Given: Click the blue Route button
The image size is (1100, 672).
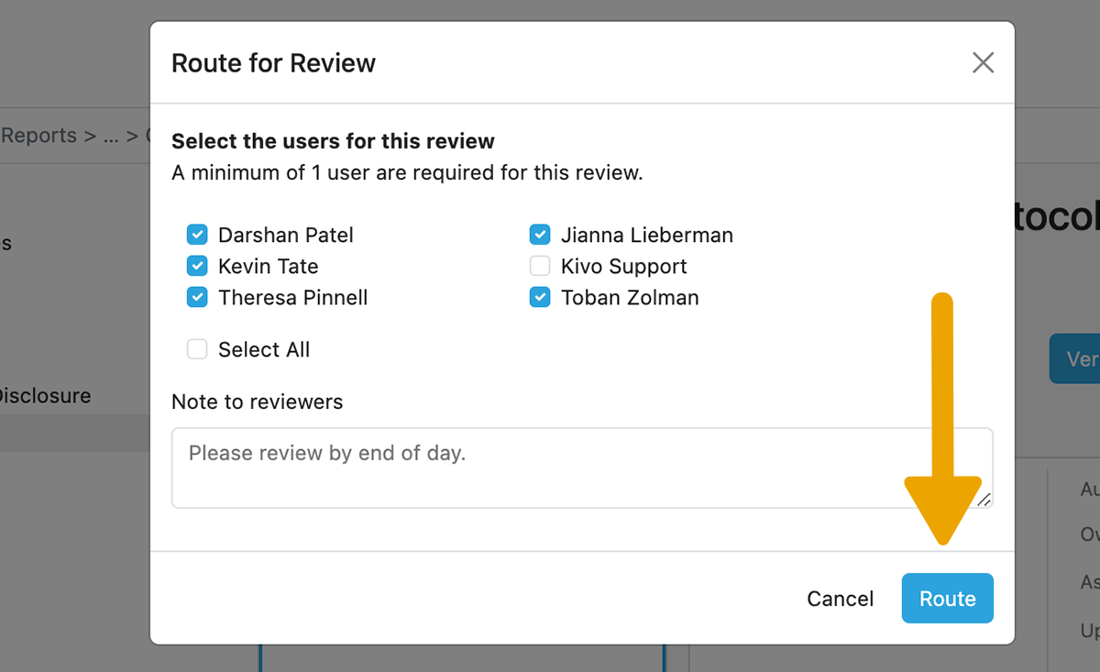Looking at the screenshot, I should tap(947, 598).
